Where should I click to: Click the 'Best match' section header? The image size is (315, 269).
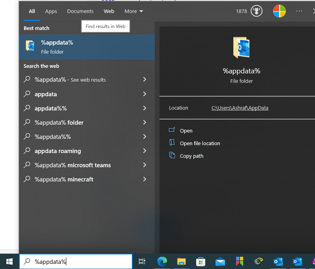pos(36,28)
